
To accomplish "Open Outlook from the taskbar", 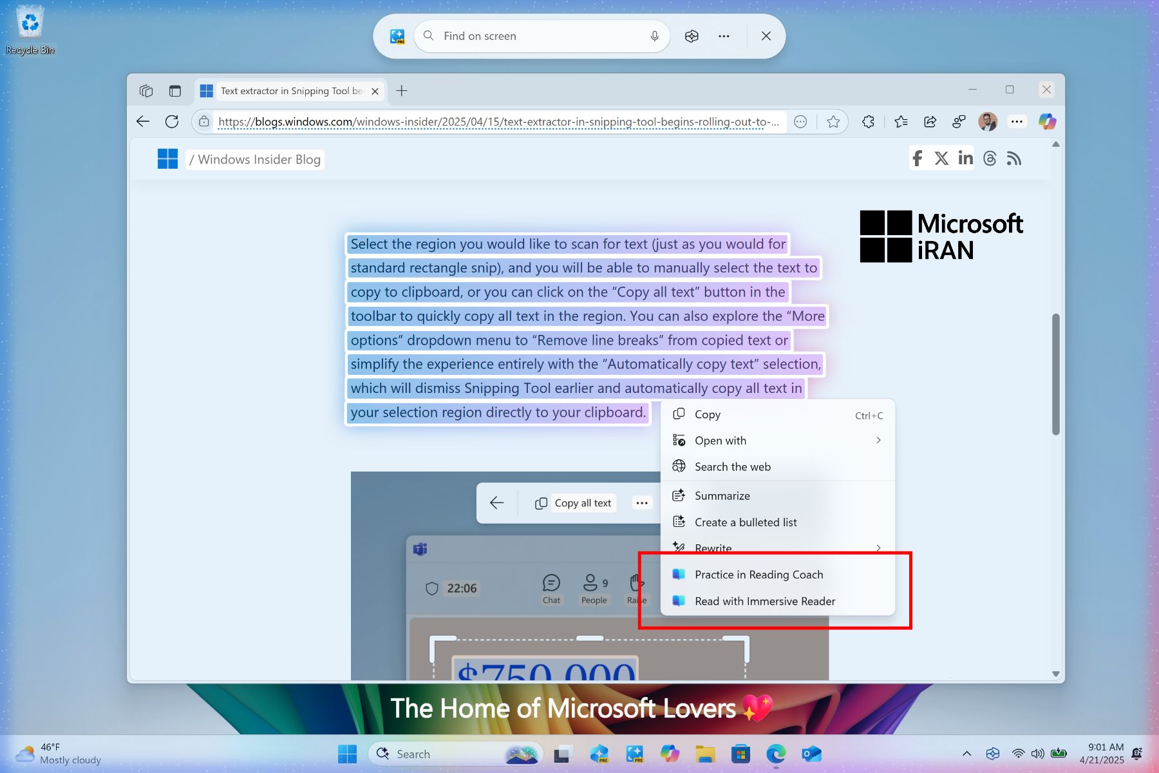I will click(x=811, y=754).
